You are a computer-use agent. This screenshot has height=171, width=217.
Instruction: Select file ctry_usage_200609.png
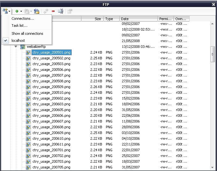click(x=51, y=133)
